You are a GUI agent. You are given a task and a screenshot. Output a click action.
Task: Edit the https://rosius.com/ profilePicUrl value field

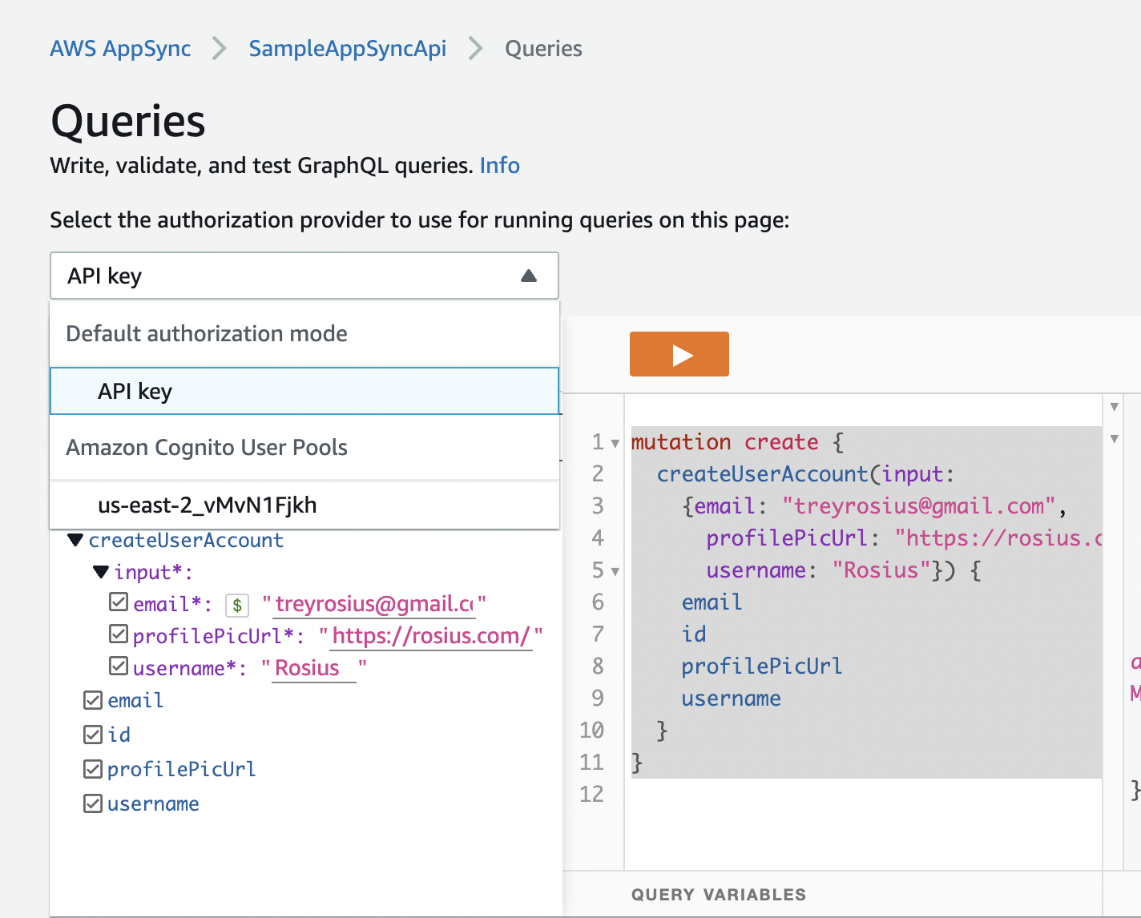(x=431, y=636)
